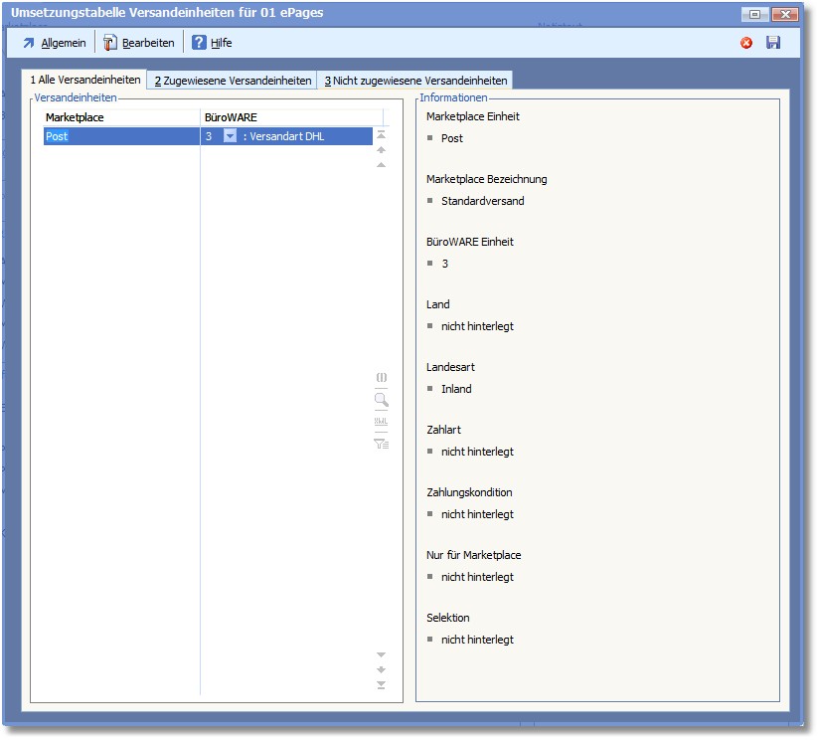Click the magnifying glass search icon
Image resolution: width=818 pixels, height=740 pixels.
(x=381, y=400)
